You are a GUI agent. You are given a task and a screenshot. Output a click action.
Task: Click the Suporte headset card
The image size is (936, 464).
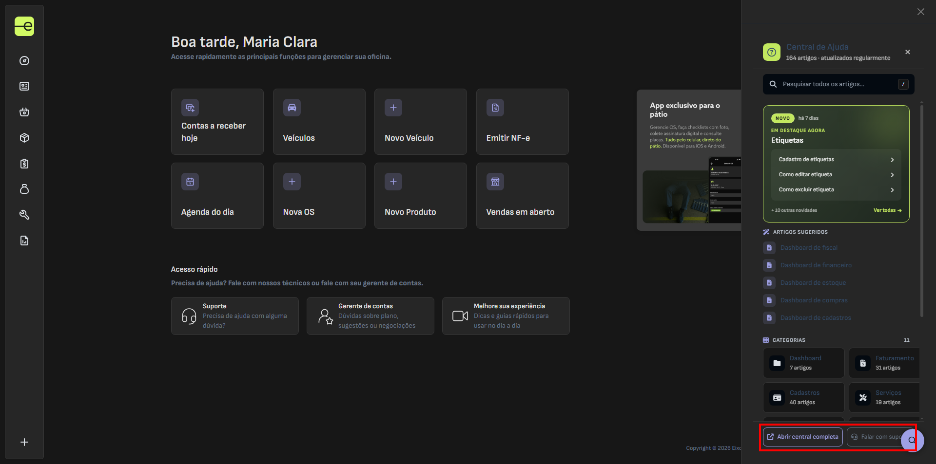tap(235, 316)
